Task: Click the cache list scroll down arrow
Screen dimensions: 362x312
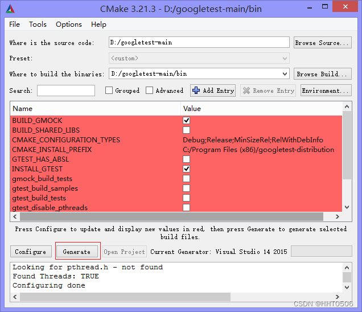Action: click(347, 207)
